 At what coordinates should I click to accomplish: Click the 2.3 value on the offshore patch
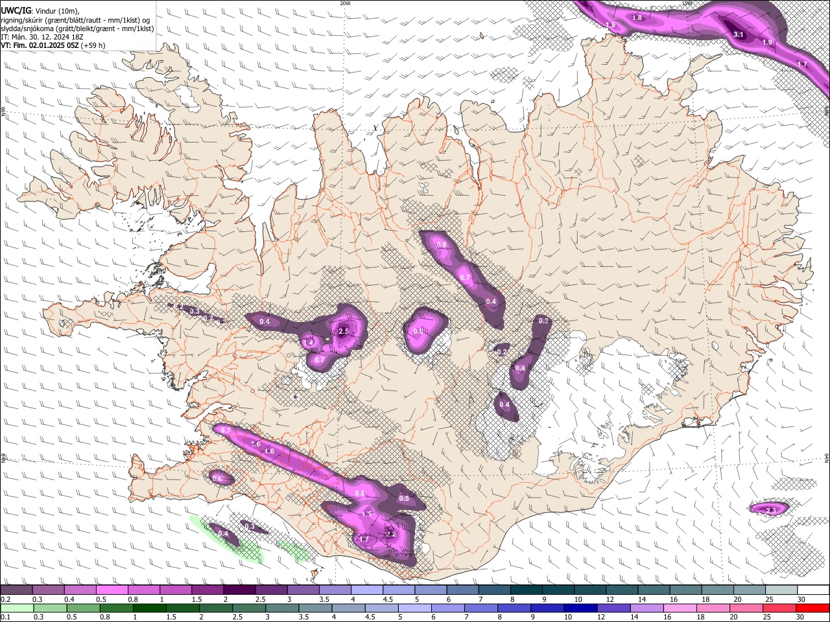(x=771, y=511)
